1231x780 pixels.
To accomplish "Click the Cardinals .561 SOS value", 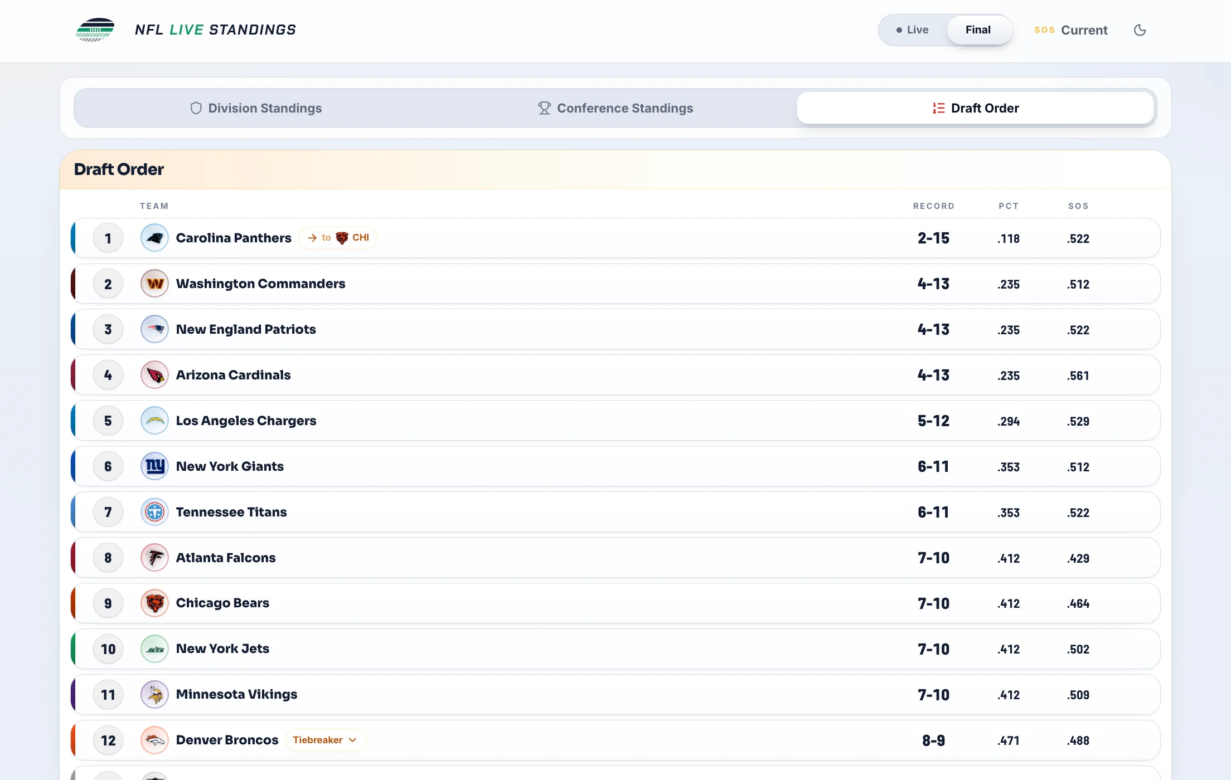I will tap(1078, 376).
